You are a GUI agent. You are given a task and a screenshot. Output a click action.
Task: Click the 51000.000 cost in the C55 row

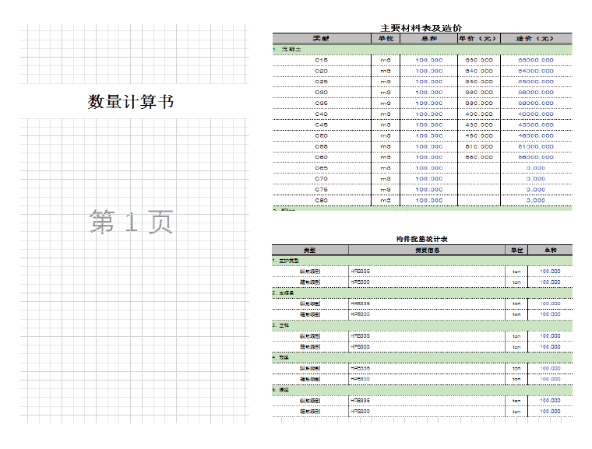(536, 147)
